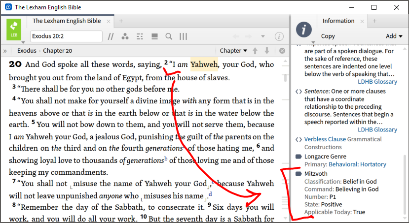Click the search magnifier icon
Screen dimensions: 409x223
tap(169, 36)
